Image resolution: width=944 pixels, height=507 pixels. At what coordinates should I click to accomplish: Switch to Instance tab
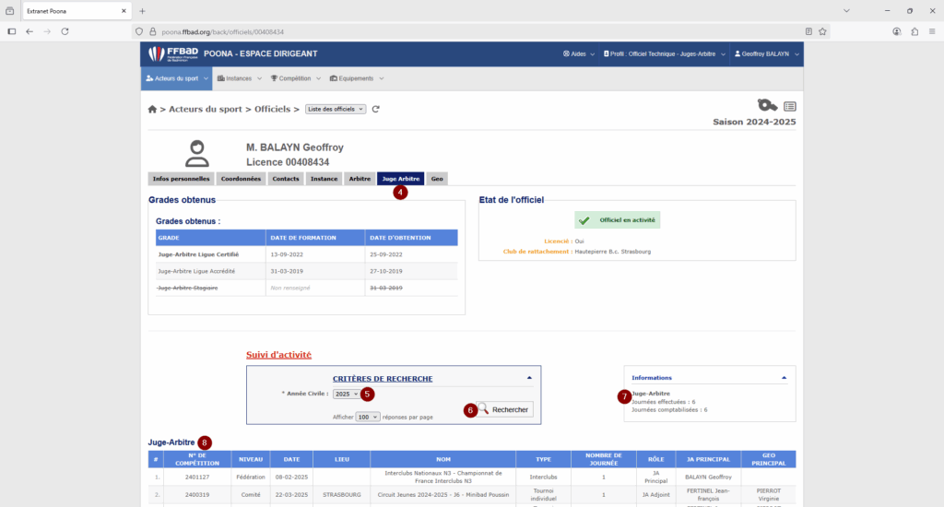[x=324, y=179]
